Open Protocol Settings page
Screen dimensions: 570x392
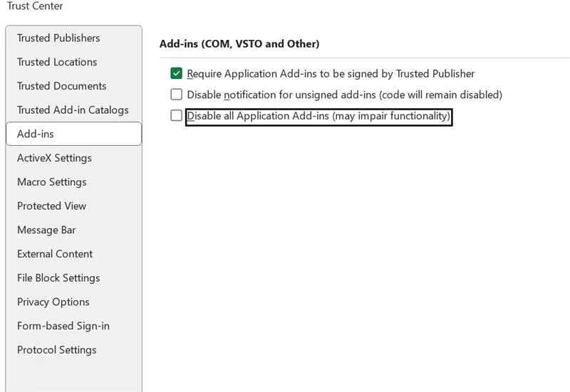(74, 349)
